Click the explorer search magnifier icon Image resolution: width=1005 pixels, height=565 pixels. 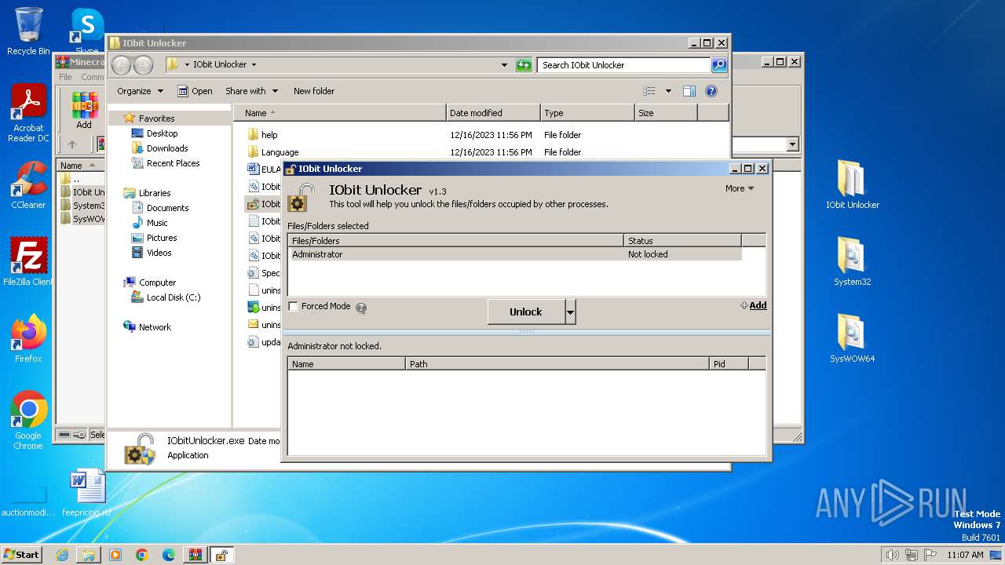tap(719, 65)
